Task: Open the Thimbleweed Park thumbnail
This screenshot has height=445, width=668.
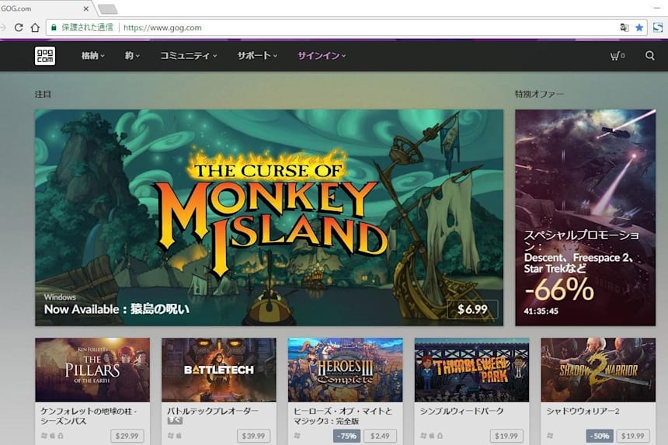Action: tap(471, 370)
